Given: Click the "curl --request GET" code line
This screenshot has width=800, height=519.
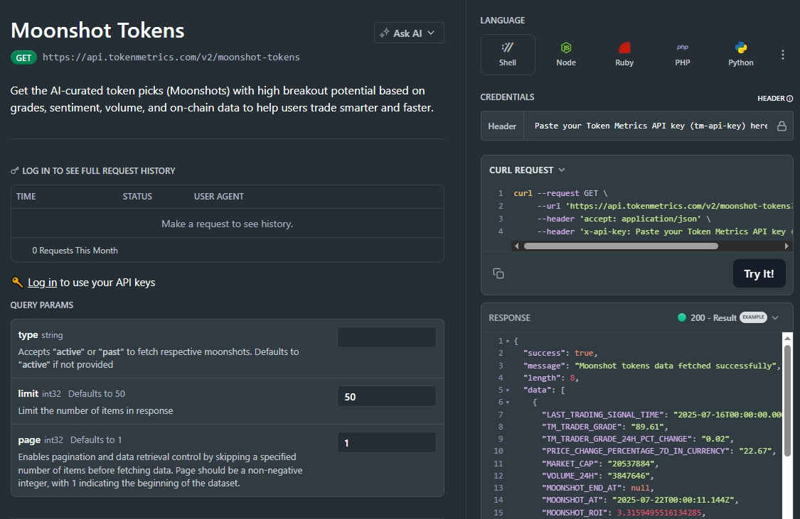Looking at the screenshot, I should [560, 193].
